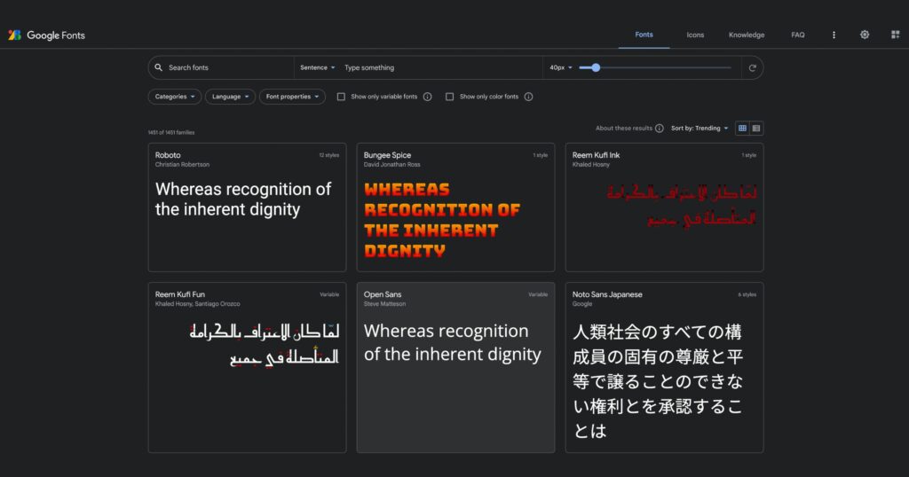Screen dimensions: 909x477
Task: Click the 1 style label on Bungee Spice
Action: (x=541, y=155)
